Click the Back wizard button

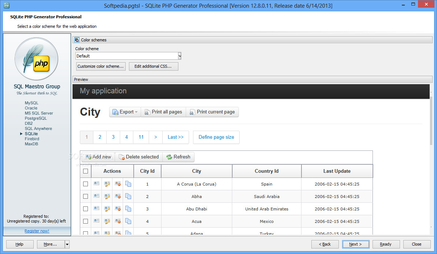[325, 244]
